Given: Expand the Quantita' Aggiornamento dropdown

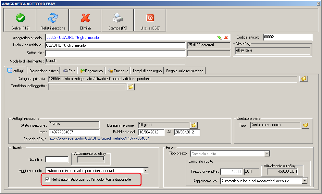Looking at the screenshot, I should 146,170.
